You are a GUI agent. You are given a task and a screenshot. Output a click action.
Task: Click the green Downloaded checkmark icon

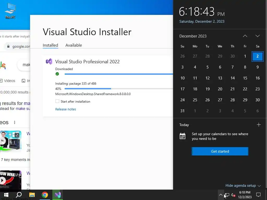pos(57,74)
